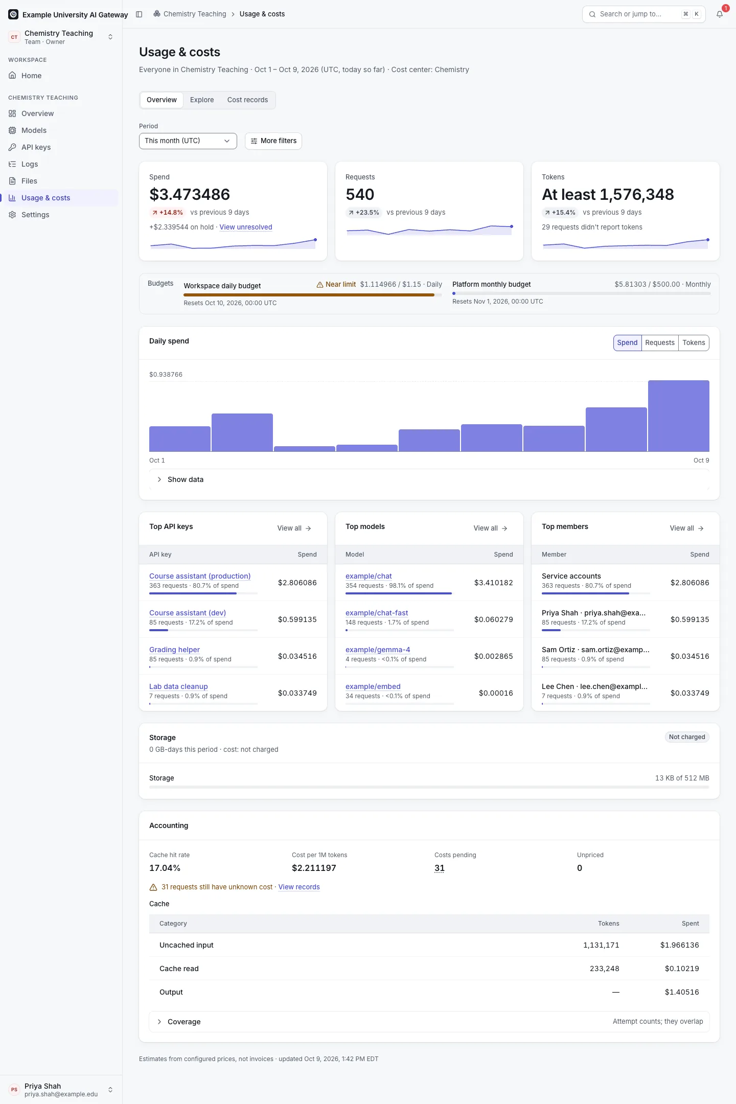Open the notifications bell
736x1104 pixels.
pos(720,14)
